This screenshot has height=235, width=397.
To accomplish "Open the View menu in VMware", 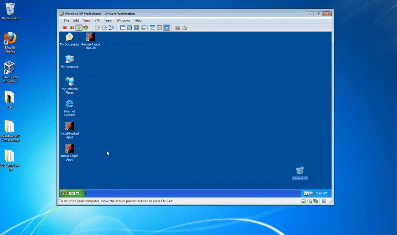I will 86,20.
